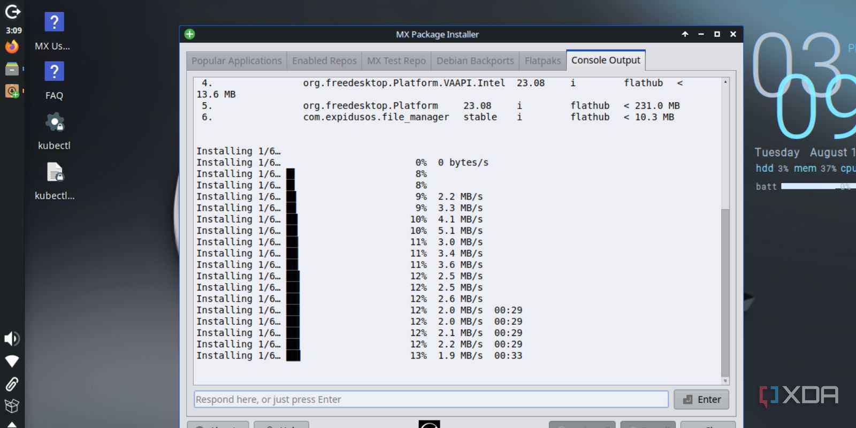Screen dimensions: 856x428
Task: Click the '10.3 MB' size text
Action: [654, 117]
